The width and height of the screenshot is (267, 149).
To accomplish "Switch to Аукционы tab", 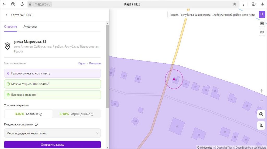I will click(x=30, y=27).
